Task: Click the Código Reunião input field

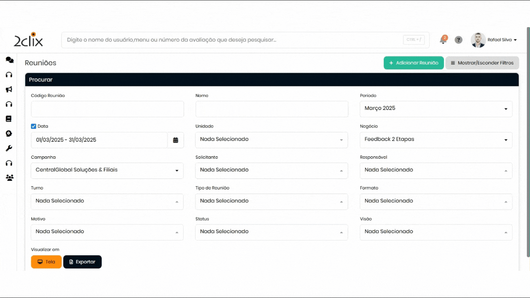Action: pyautogui.click(x=107, y=109)
